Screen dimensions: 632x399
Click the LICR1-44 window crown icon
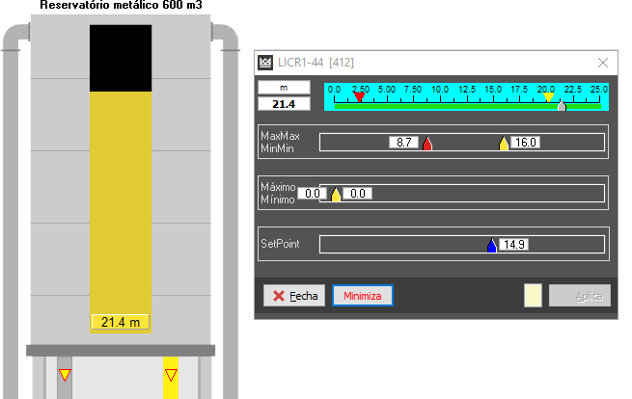click(x=264, y=63)
